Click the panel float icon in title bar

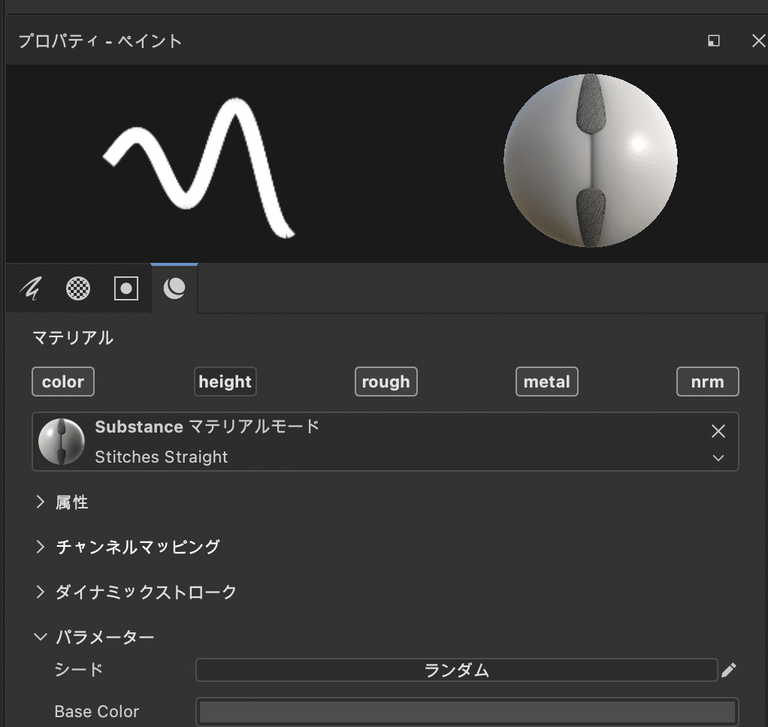click(x=712, y=41)
